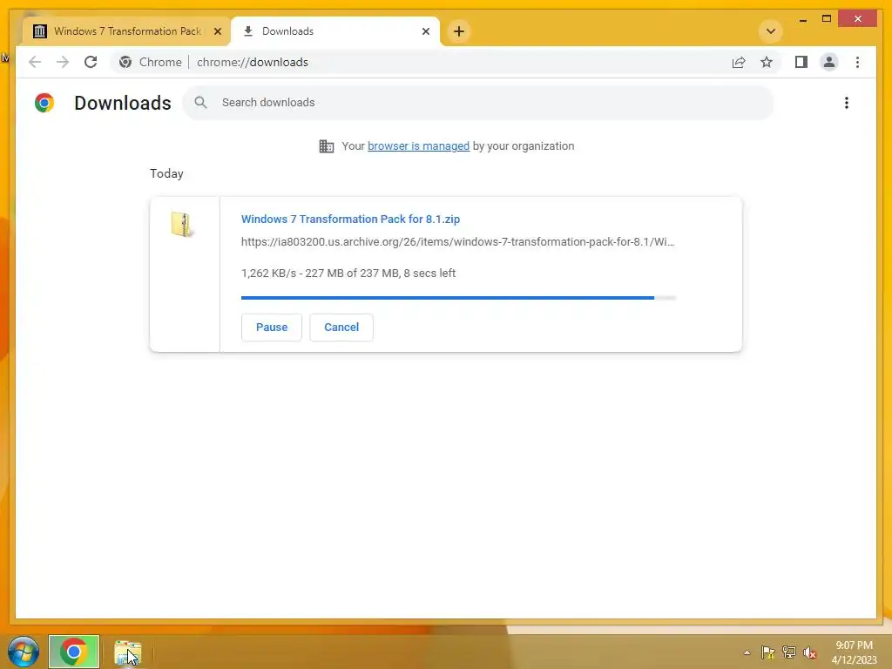Open the Downloads page more actions menu

coord(847,103)
